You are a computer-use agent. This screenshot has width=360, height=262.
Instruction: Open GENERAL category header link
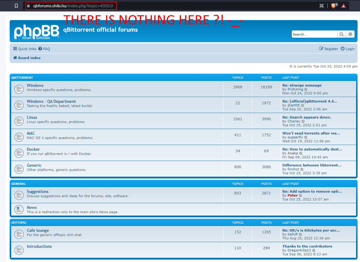click(19, 184)
